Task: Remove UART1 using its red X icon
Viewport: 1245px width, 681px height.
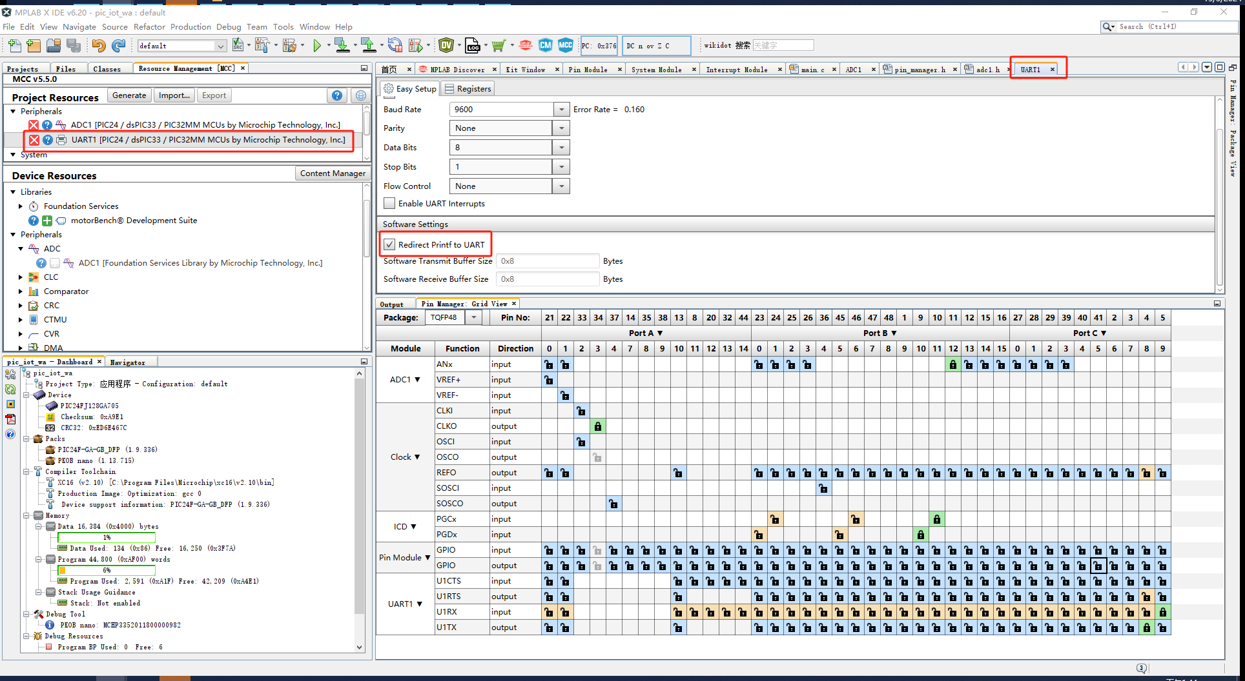Action: (34, 140)
